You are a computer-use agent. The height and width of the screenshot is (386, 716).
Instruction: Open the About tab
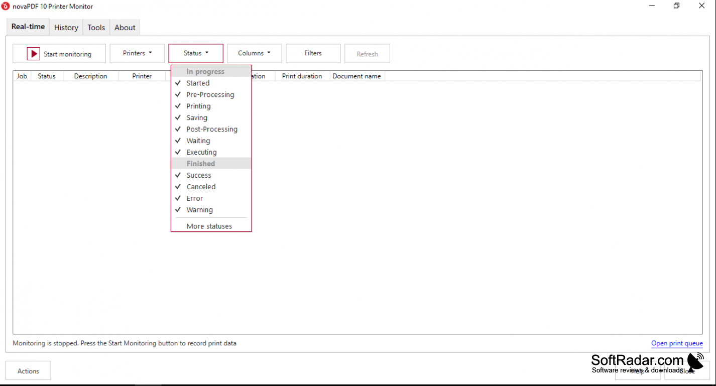pyautogui.click(x=125, y=28)
